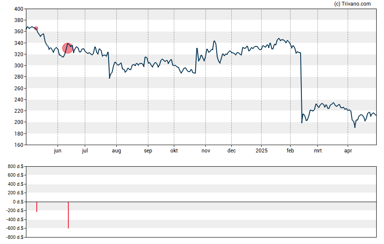Click the '260' price axis label
The height and width of the screenshot is (244, 384).
click(19, 88)
